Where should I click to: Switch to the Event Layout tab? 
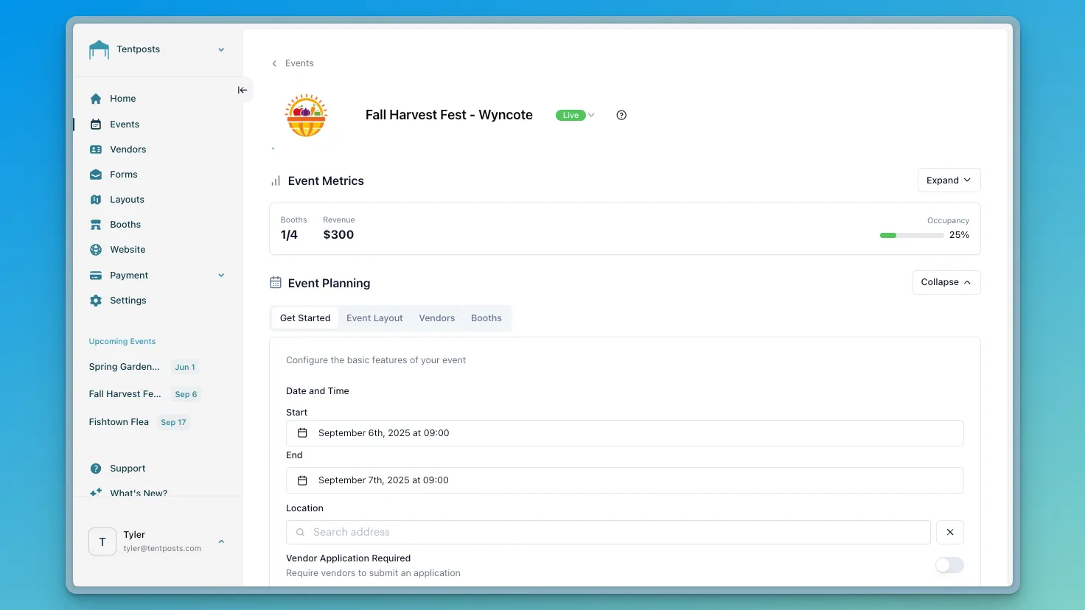click(x=374, y=318)
